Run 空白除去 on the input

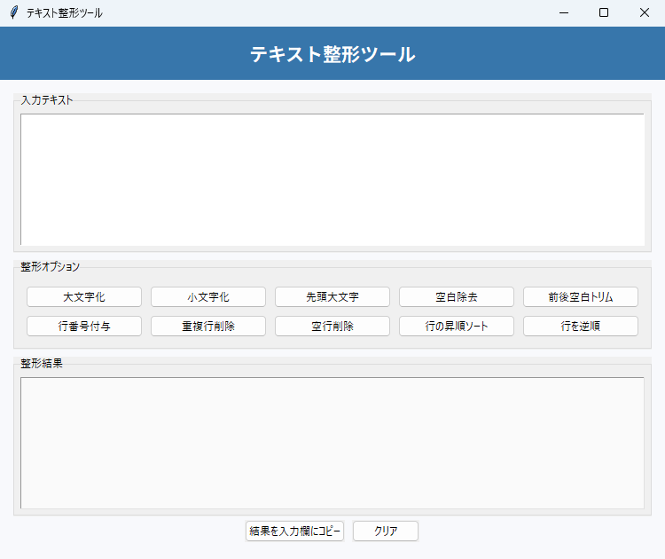[457, 296]
